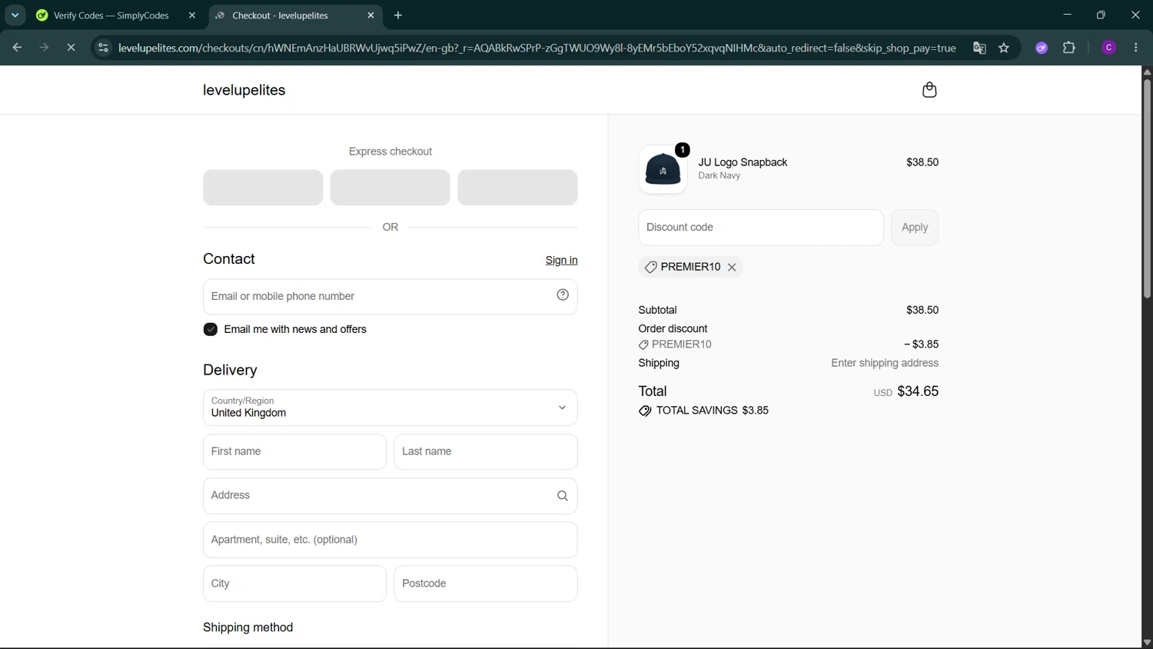Click the scrollbar down arrow

(1147, 642)
